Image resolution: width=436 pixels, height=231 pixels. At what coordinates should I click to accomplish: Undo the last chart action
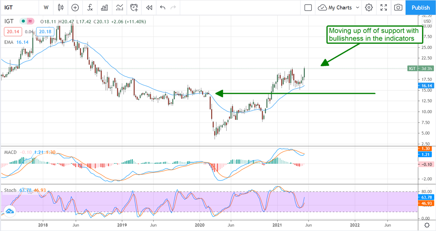coord(162,7)
